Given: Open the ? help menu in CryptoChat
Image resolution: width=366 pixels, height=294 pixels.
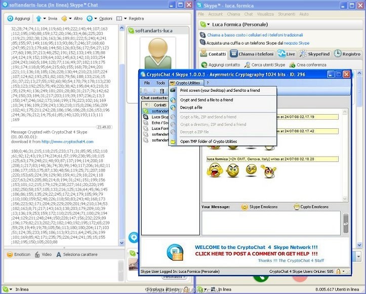Looking at the screenshot, I should [208, 83].
